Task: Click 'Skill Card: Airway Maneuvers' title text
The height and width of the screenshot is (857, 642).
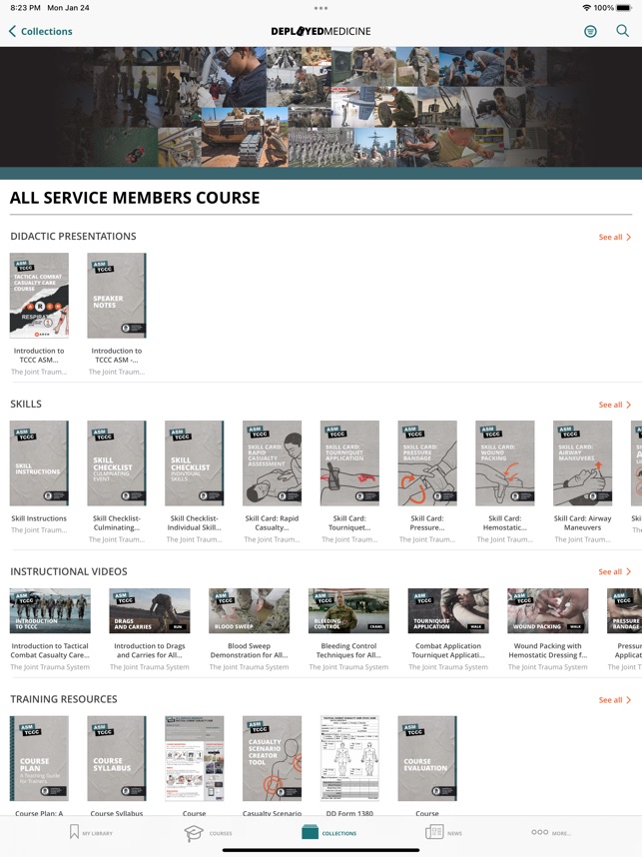Action: pos(582,523)
